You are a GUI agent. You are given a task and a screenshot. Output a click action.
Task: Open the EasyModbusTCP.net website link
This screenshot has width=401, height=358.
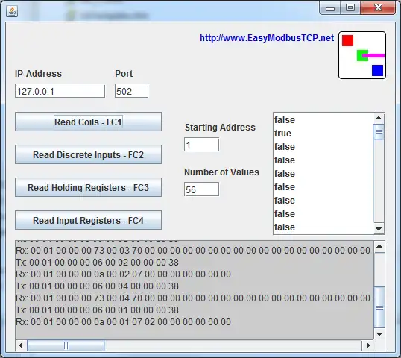tap(267, 38)
